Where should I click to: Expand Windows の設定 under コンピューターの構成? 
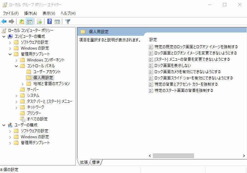(10, 48)
